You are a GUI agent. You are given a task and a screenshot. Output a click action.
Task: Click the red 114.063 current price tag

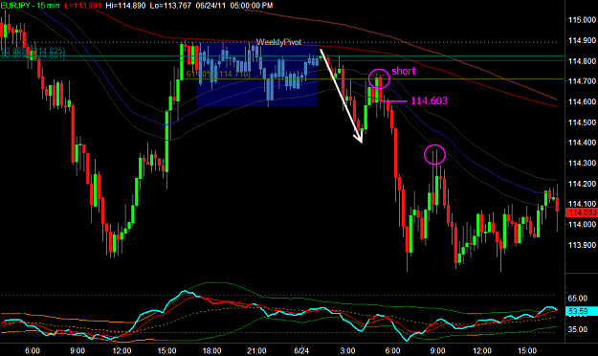[582, 212]
